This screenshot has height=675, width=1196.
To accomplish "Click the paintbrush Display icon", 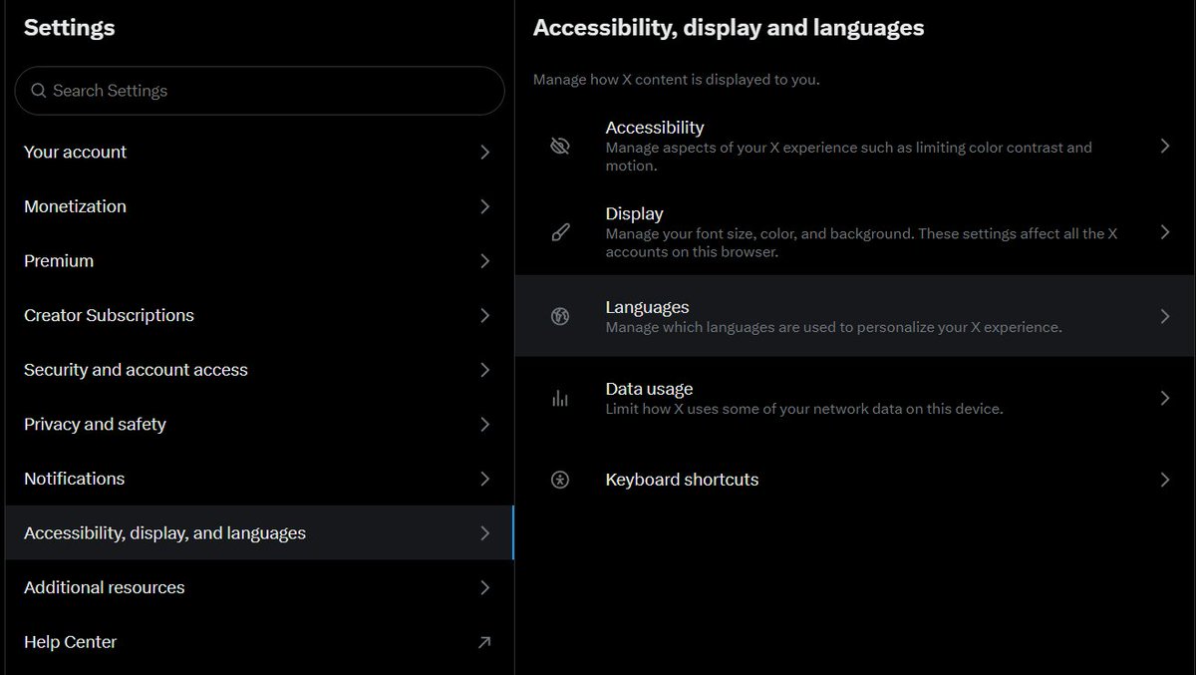I will 560,232.
